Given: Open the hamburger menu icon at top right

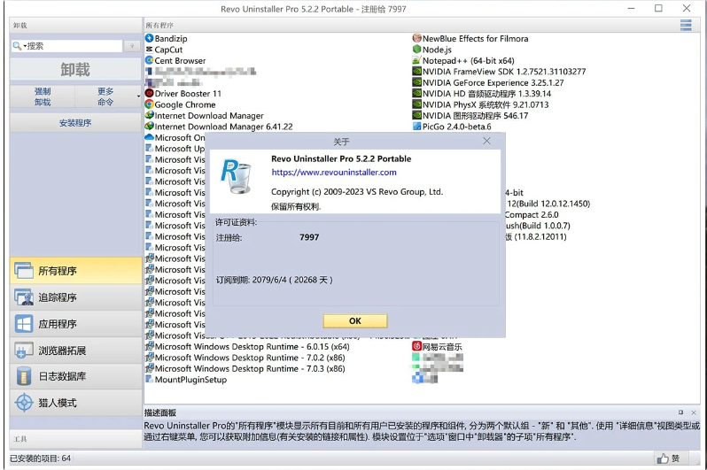Looking at the screenshot, I should point(686,26).
